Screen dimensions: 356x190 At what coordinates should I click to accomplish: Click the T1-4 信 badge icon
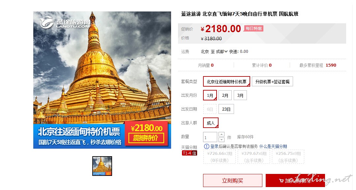tap(189, 153)
